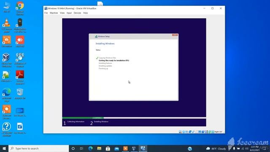Click the Finishing up status line

[103, 68]
